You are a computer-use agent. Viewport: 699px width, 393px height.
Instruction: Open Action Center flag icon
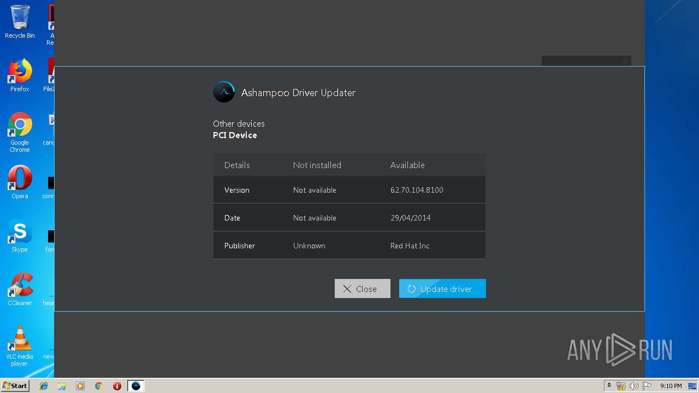coord(647,386)
